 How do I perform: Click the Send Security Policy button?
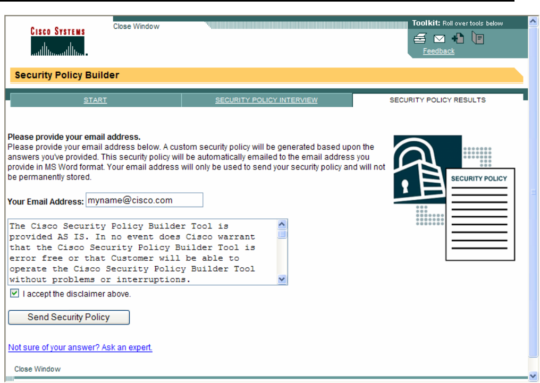[69, 317]
